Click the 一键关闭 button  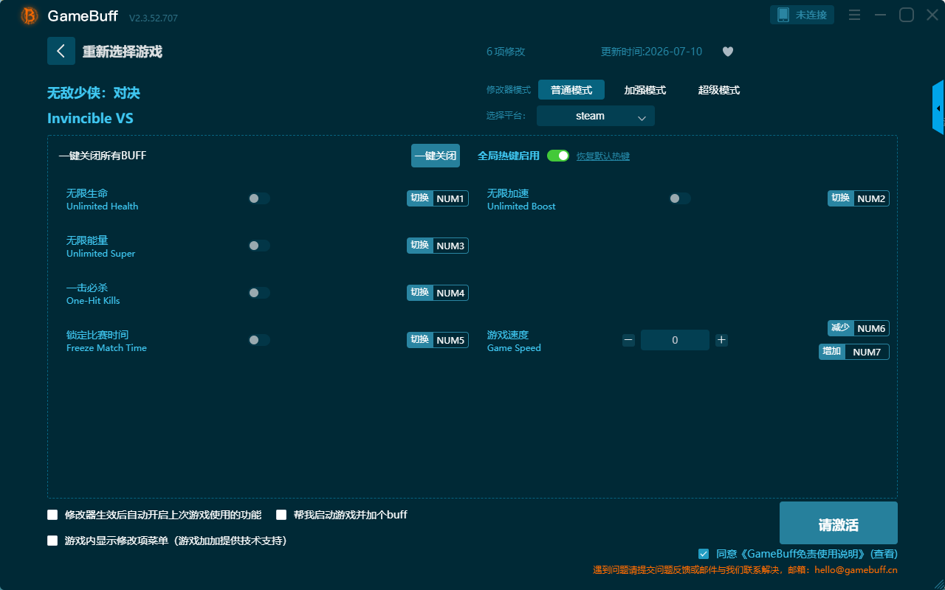[x=436, y=156]
